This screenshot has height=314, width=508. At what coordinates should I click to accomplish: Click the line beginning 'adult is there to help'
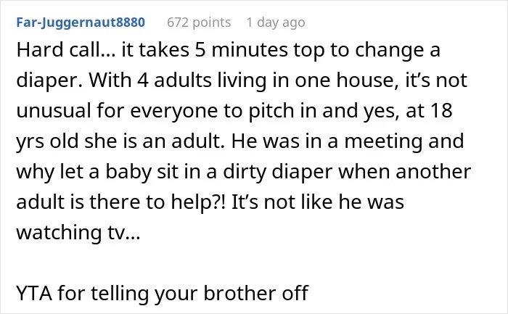point(210,202)
